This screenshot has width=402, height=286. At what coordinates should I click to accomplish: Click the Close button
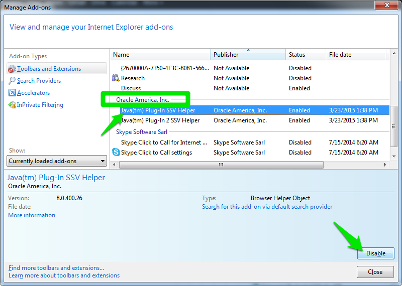point(375,272)
